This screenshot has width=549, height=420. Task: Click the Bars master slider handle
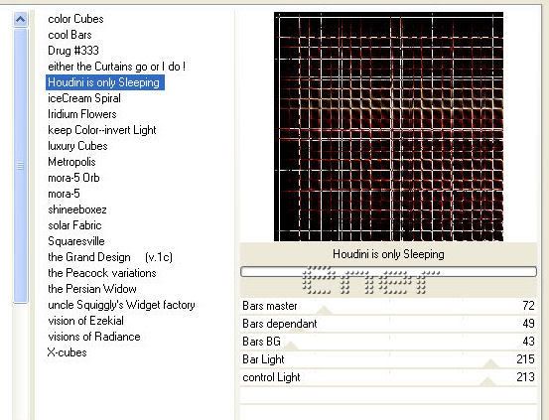pos(325,310)
